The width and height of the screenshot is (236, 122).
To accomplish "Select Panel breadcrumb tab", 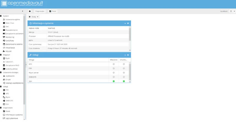I will click(x=53, y=11).
